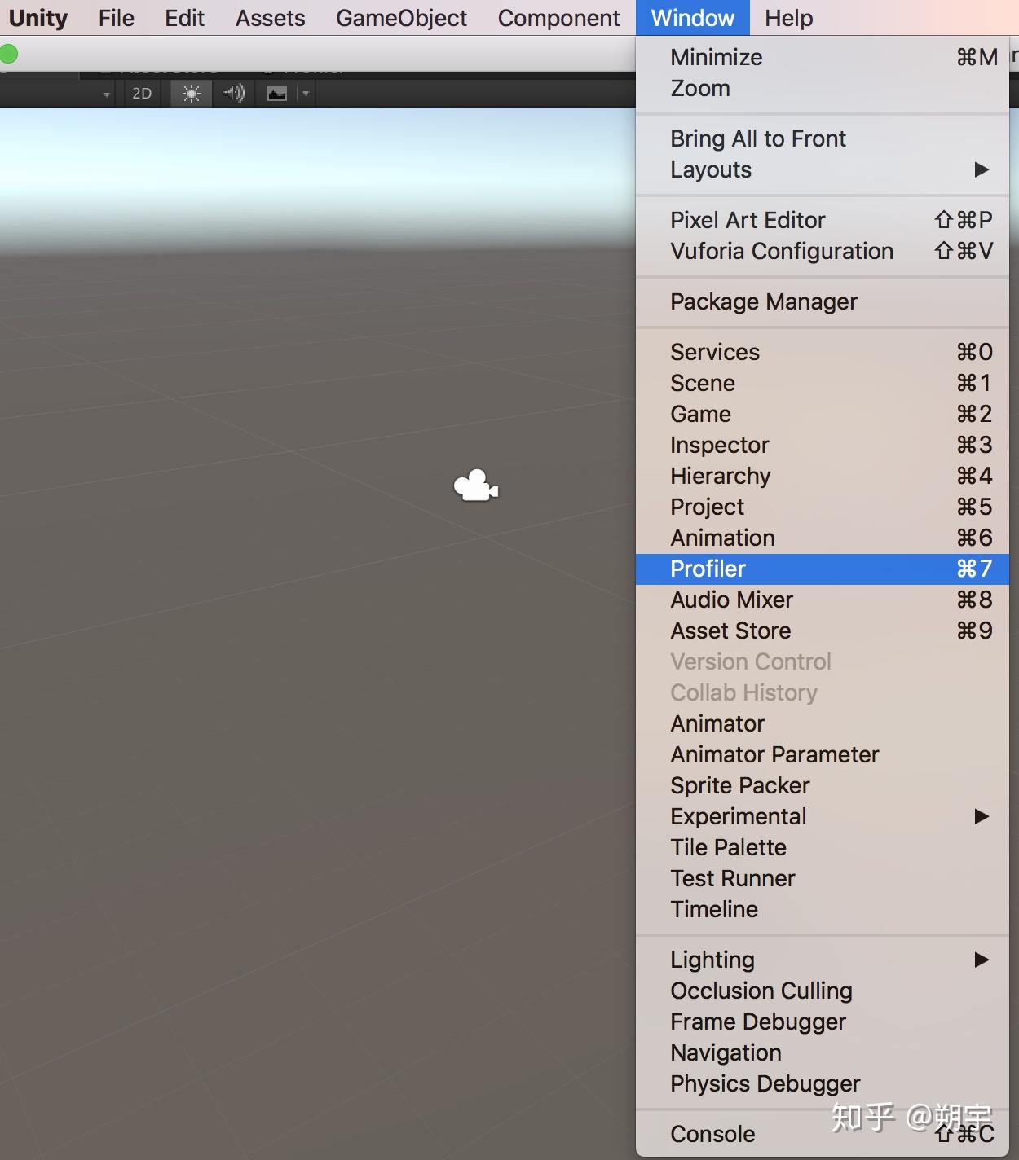Open the Edit menu
The image size is (1019, 1160).
click(x=184, y=18)
